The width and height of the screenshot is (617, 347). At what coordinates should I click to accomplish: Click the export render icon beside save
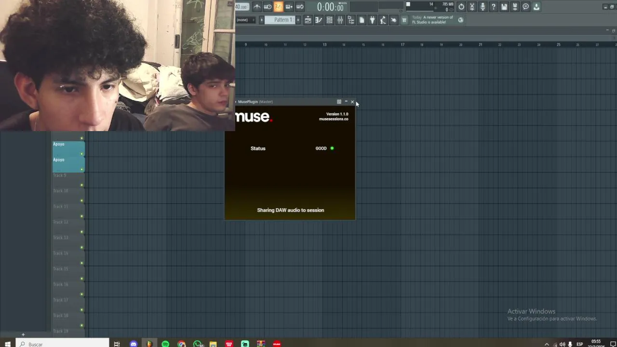click(x=515, y=7)
